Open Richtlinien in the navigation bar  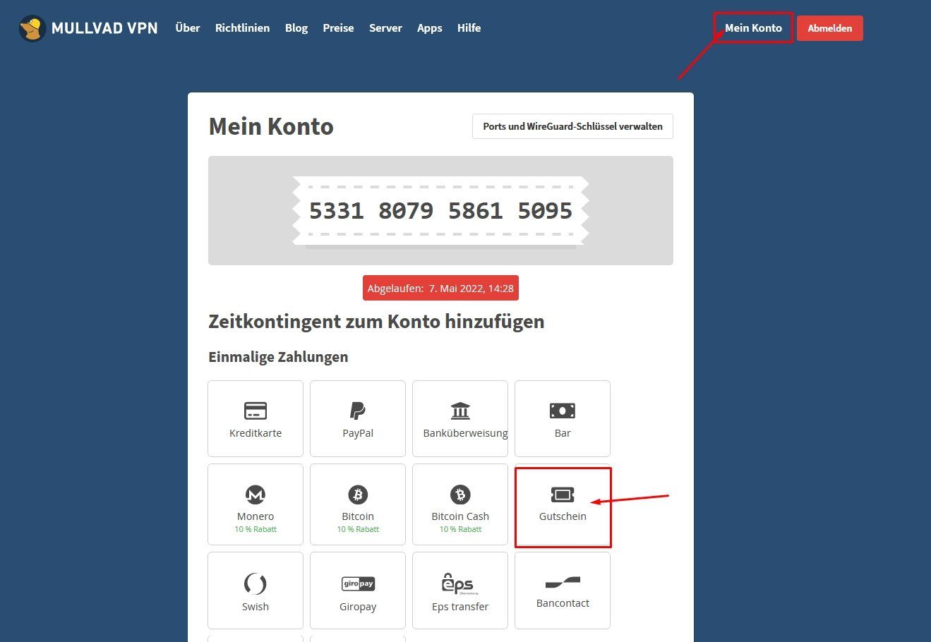click(242, 28)
